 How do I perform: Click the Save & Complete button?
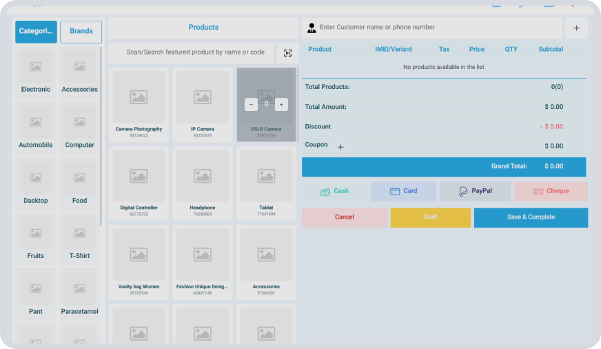tap(531, 217)
